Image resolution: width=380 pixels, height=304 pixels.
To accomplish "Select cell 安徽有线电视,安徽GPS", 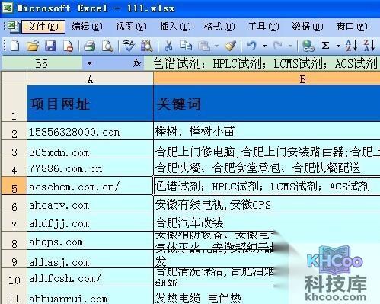I will [267, 204].
